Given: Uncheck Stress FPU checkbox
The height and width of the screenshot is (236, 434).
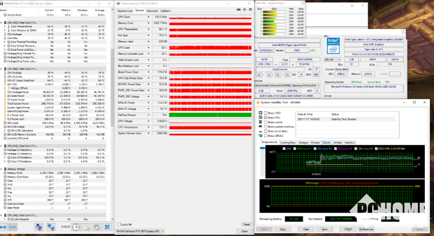Looking at the screenshot, I should (266, 118).
